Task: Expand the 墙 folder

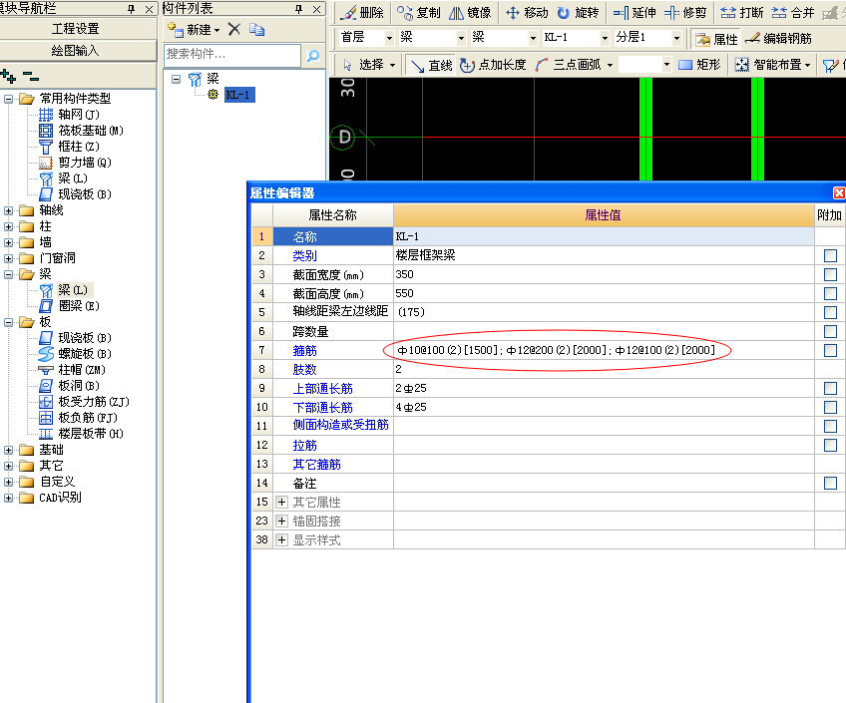Action: tap(8, 242)
